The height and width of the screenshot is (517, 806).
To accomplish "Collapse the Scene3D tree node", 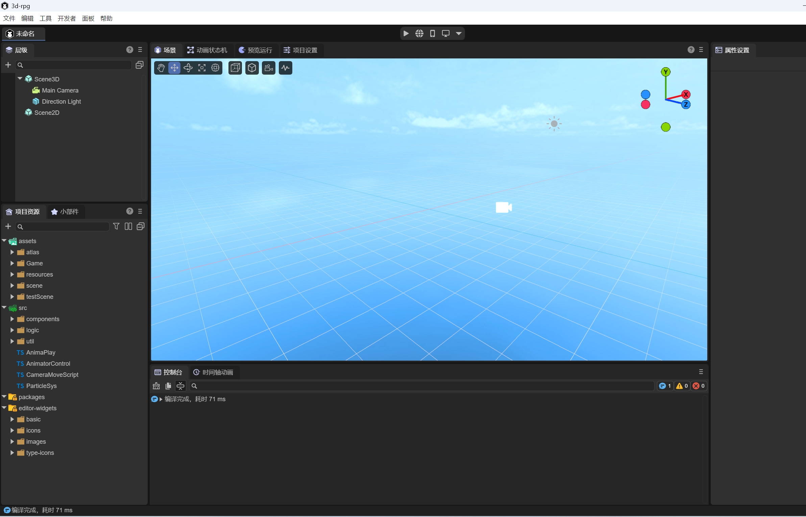I will click(x=20, y=79).
